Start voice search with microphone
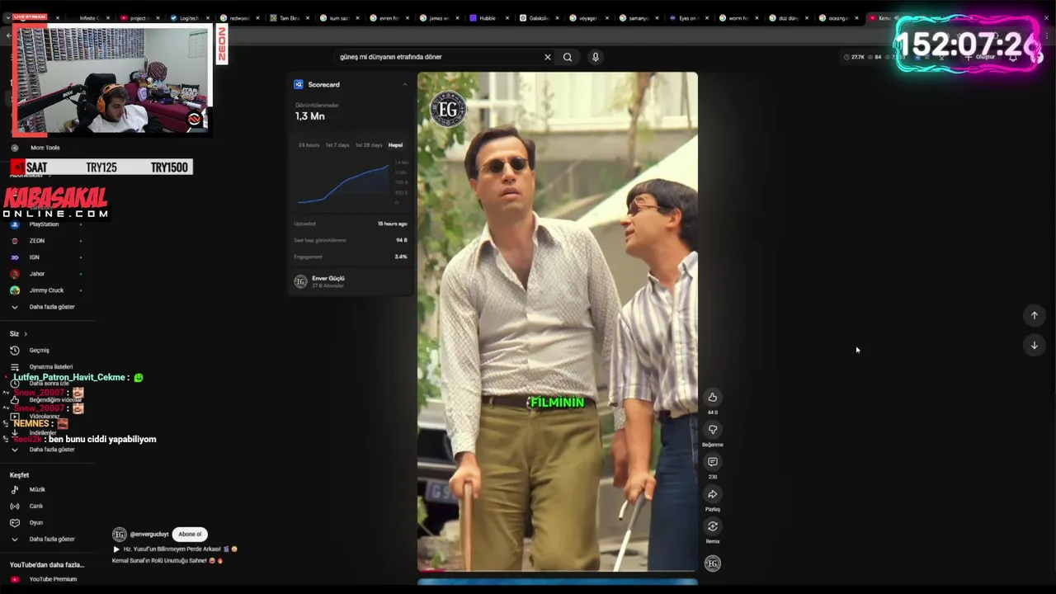1056x594 pixels. coord(596,57)
